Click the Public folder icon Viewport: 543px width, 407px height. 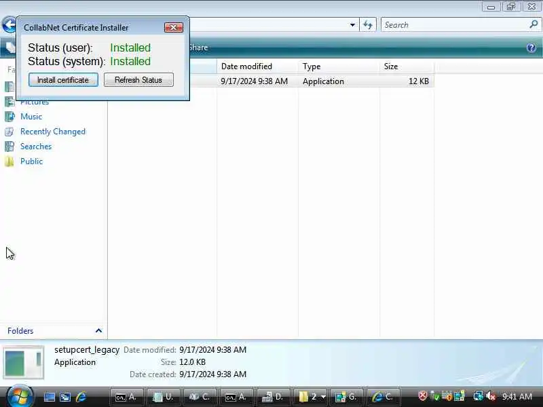click(10, 161)
